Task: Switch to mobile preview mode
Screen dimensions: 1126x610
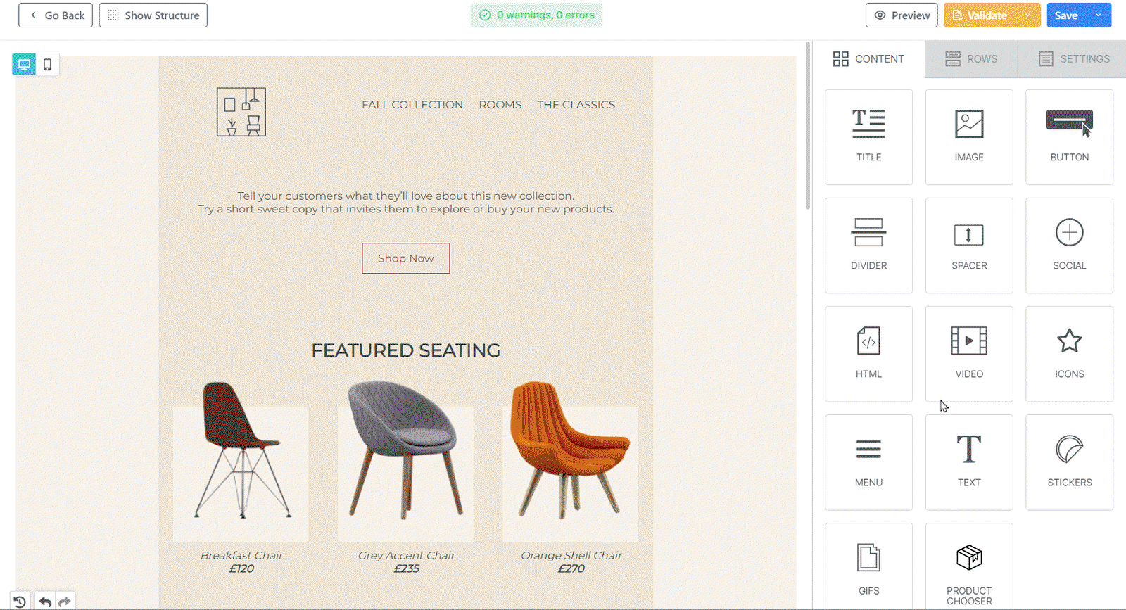Action: click(x=47, y=65)
